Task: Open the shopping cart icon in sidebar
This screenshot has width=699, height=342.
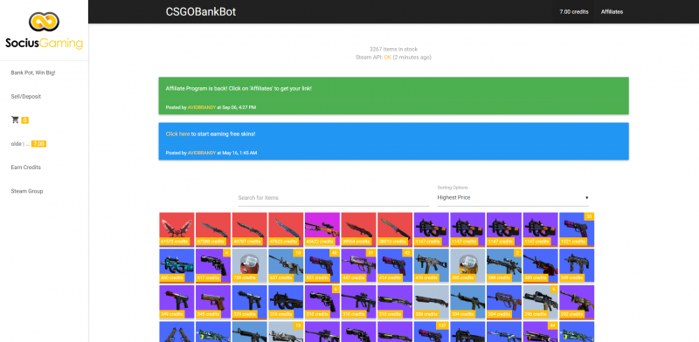Action: (x=15, y=120)
